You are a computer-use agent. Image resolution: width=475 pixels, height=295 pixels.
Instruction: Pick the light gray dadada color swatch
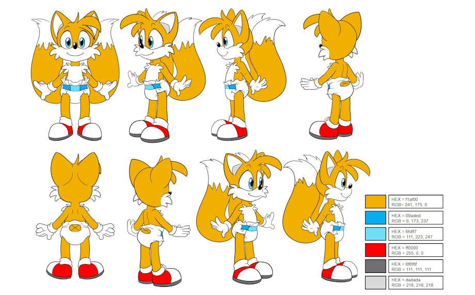(375, 282)
